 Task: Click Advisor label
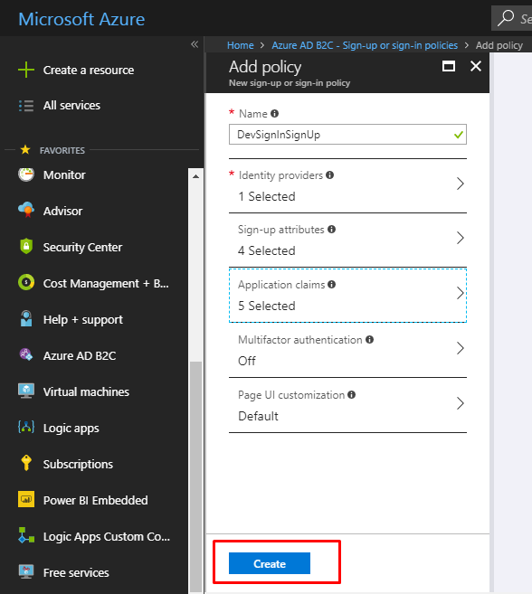click(63, 211)
